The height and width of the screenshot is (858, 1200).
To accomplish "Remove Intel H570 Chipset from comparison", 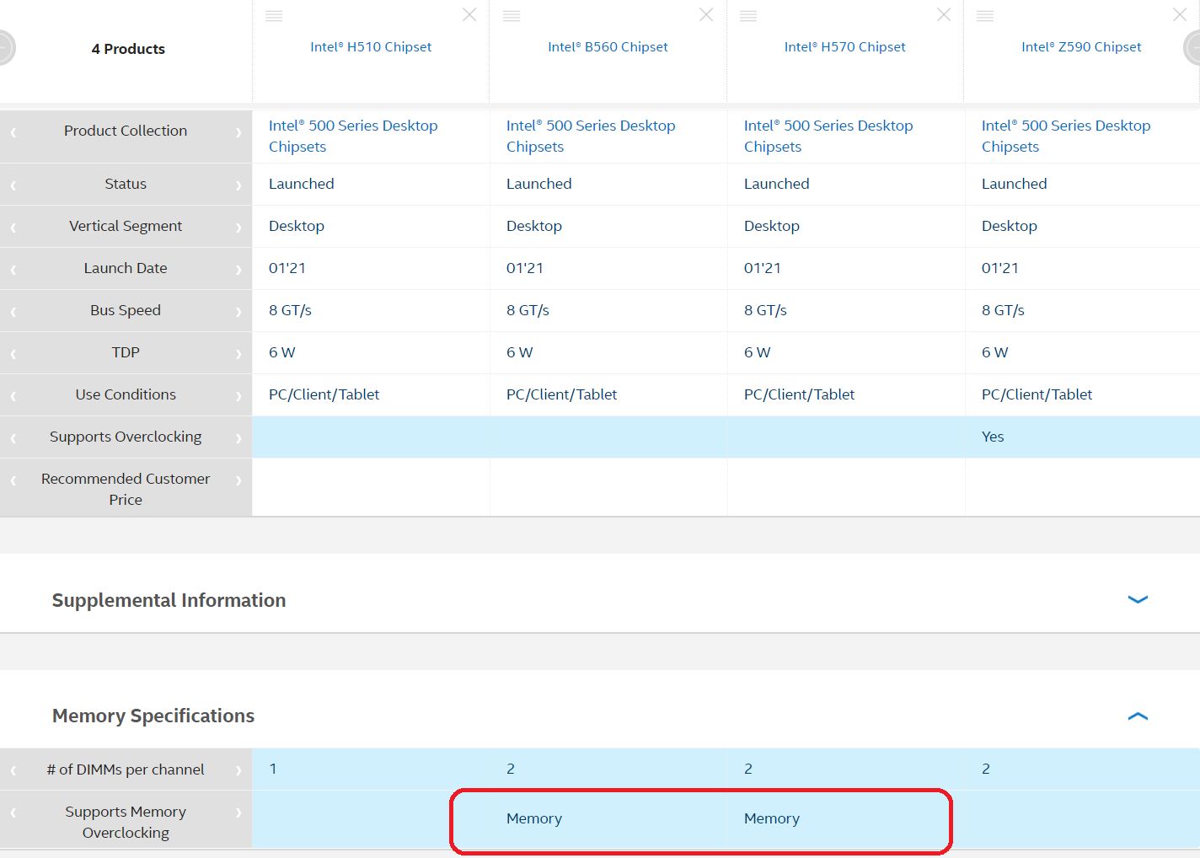I will pos(944,14).
